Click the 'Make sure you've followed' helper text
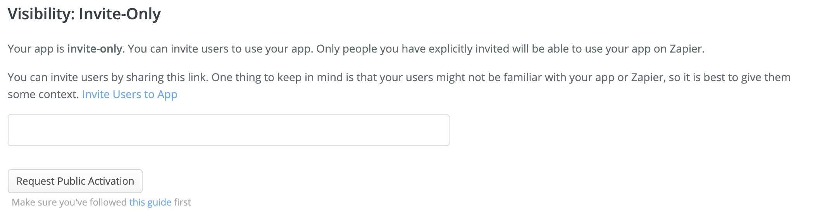This screenshot has height=221, width=827. pos(69,202)
